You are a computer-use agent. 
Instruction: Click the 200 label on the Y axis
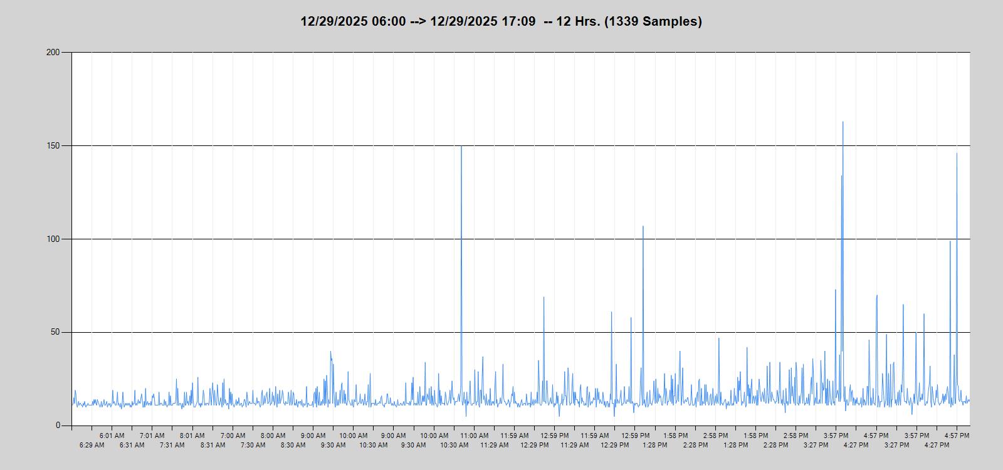pyautogui.click(x=53, y=53)
